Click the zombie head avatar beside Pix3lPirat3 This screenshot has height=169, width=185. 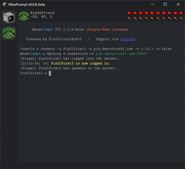[24, 16]
